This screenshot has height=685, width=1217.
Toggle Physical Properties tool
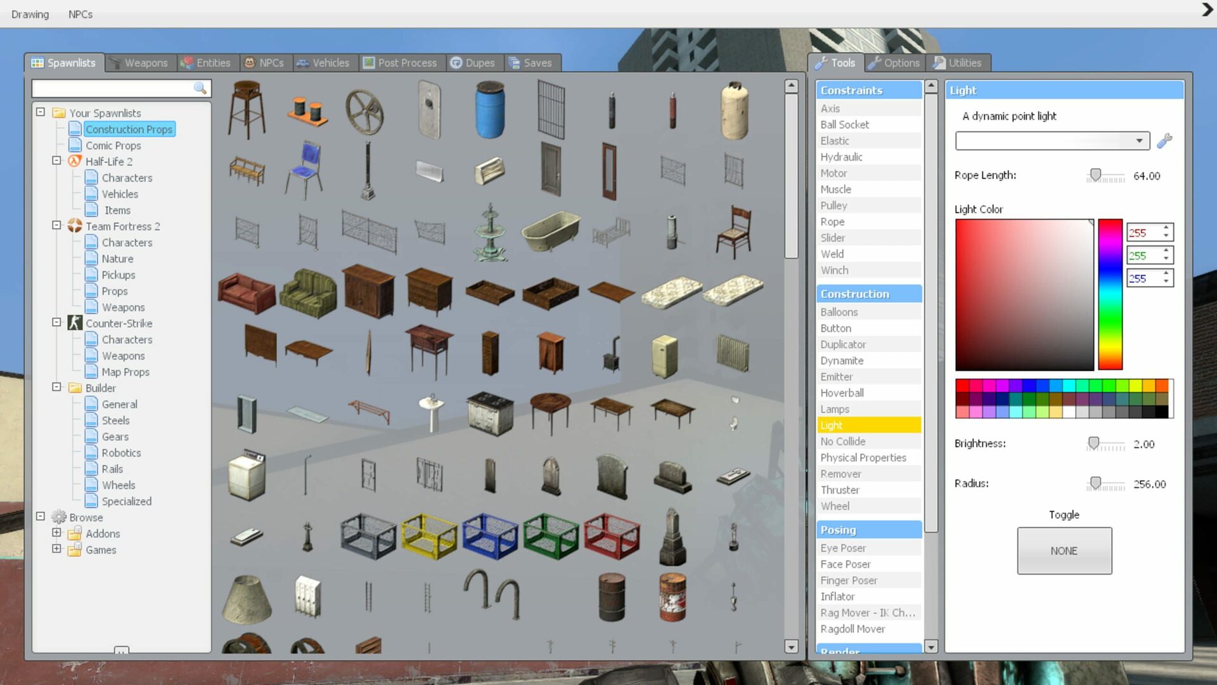point(863,457)
